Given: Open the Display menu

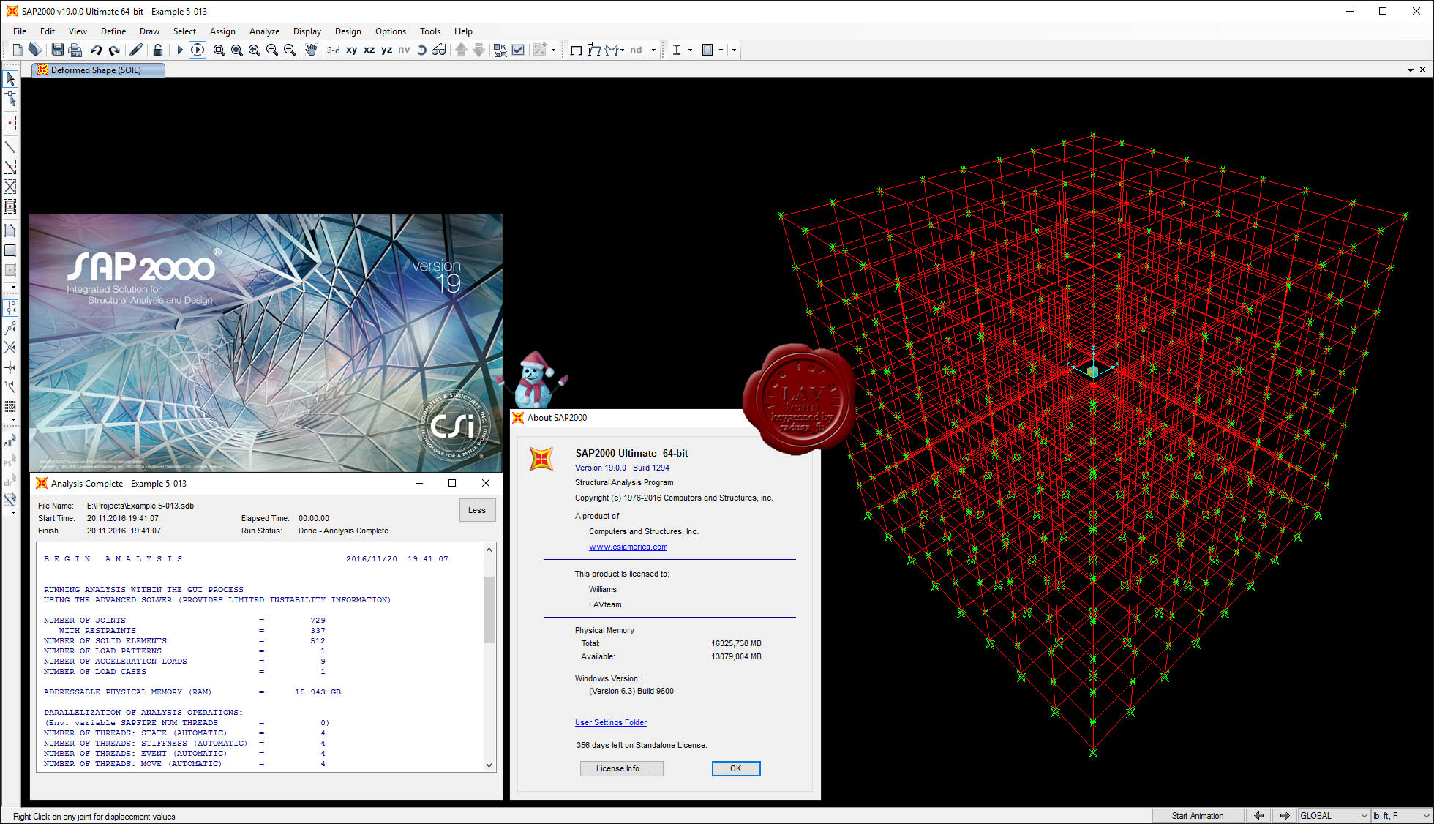Looking at the screenshot, I should point(307,31).
